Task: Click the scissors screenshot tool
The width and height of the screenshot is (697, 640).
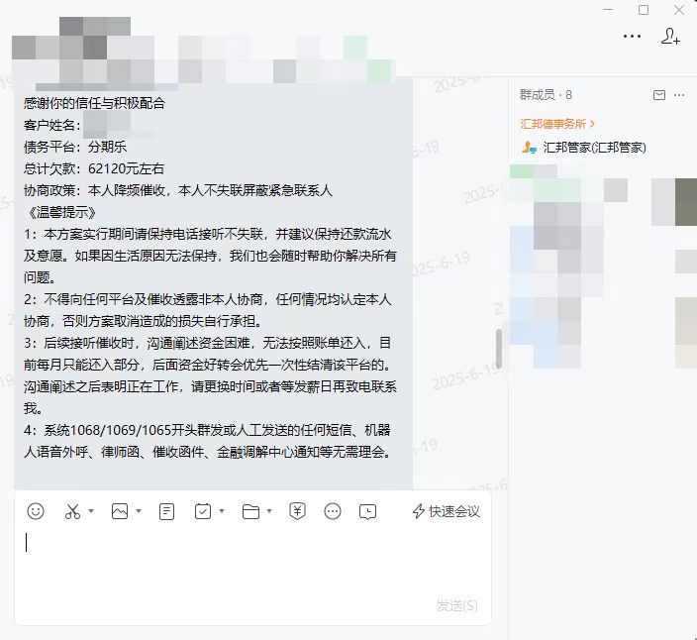Action: pos(72,511)
